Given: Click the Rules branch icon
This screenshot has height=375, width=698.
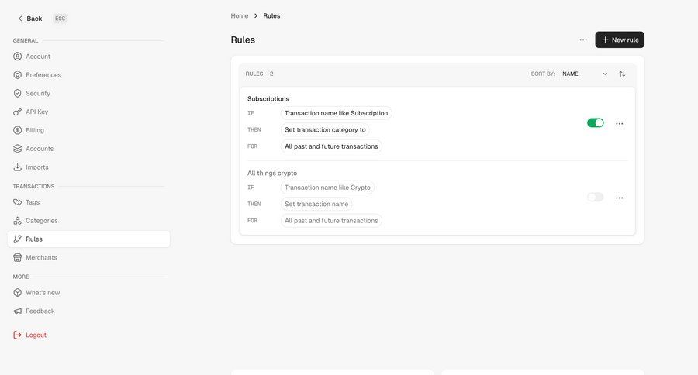Looking at the screenshot, I should click(x=17, y=239).
